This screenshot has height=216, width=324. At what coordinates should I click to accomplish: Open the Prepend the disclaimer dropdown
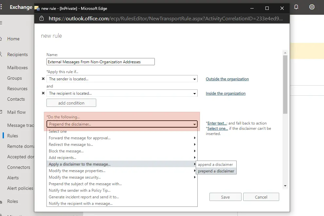pos(122,124)
